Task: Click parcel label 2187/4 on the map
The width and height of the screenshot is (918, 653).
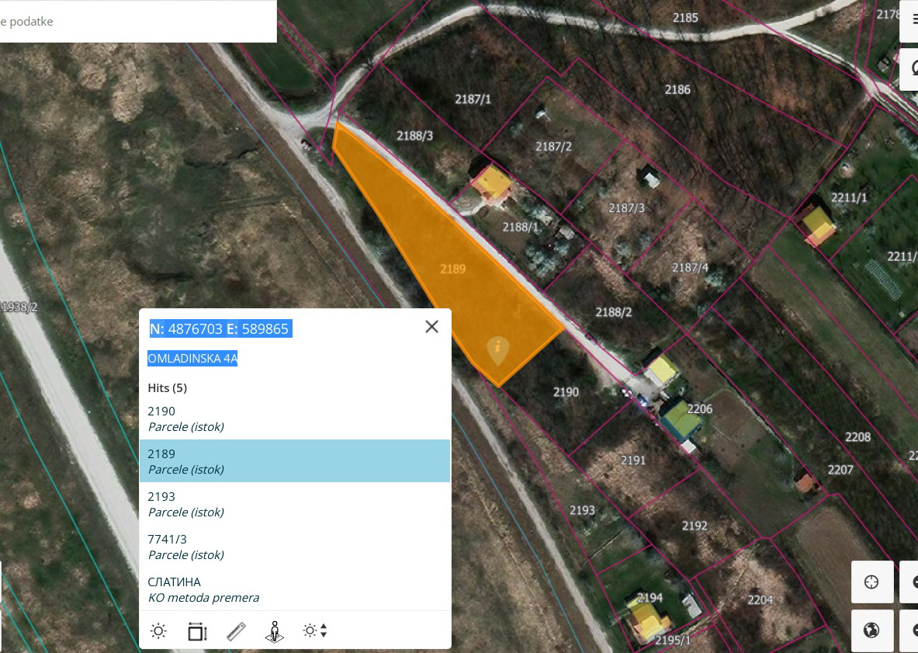Action: (x=691, y=268)
